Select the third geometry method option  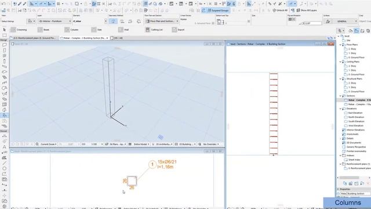tap(130, 21)
